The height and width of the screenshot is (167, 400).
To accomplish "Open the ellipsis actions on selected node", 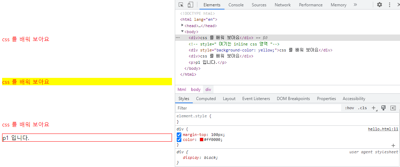I will point(178,37).
